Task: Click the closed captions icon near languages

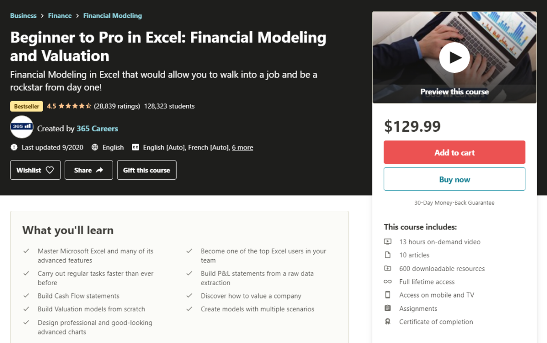Action: [x=134, y=147]
